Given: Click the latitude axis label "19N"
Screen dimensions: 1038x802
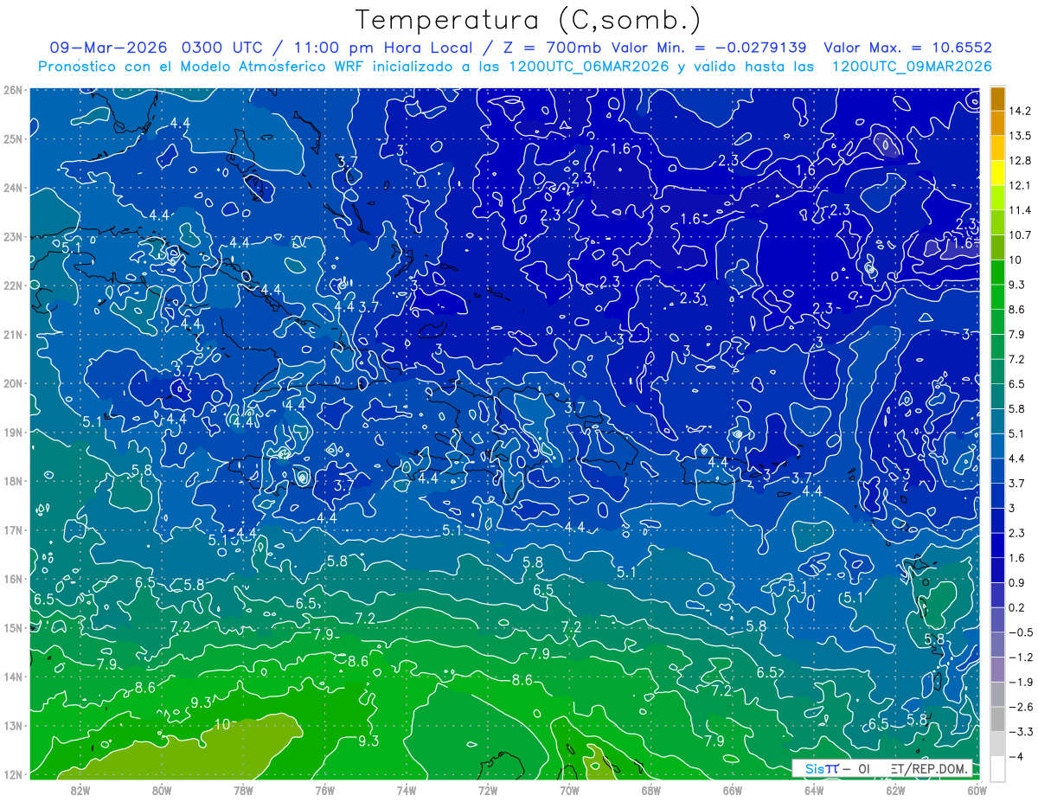Looking at the screenshot, I should pos(13,432).
